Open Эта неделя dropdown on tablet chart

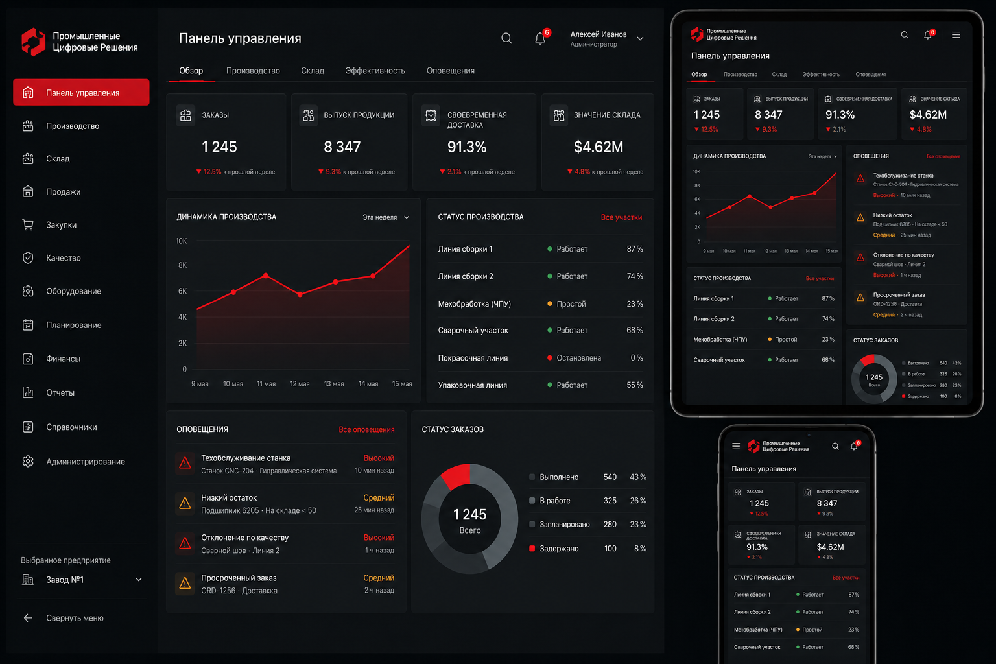[823, 156]
